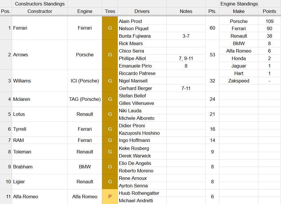Image resolution: width=281 pixels, height=204 pixels.
Task: Select the "Ingo Hoffmann" driver cell
Action: (142, 140)
